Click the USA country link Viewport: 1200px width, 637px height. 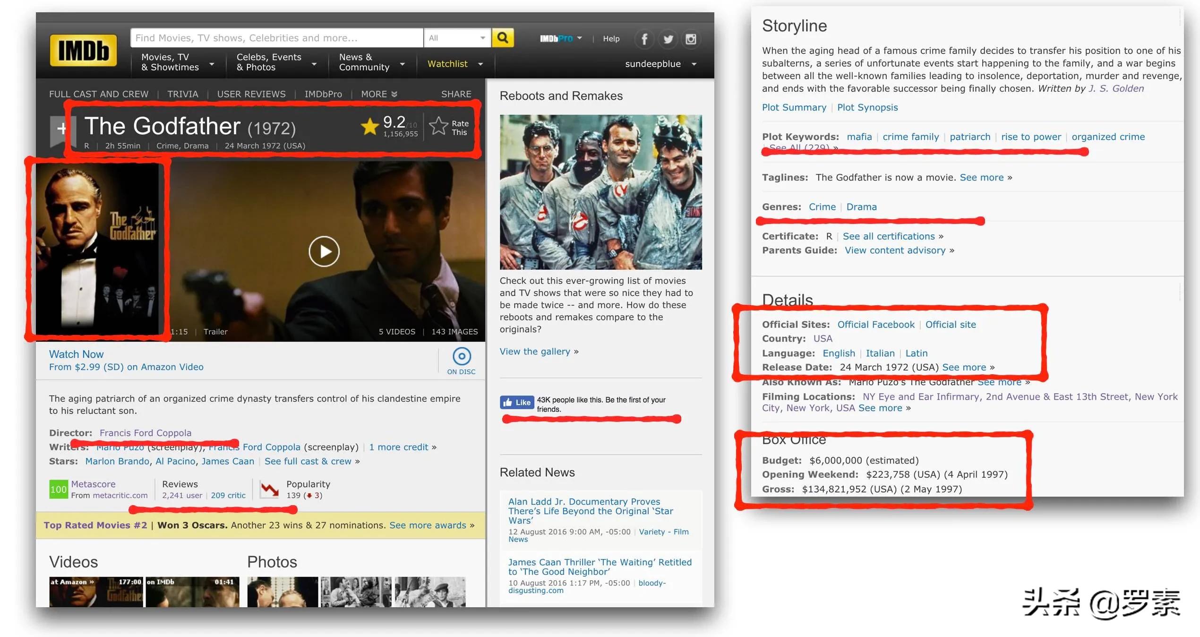tap(823, 338)
